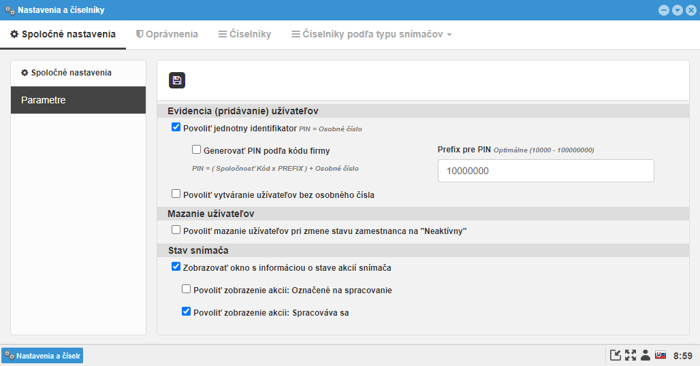700x366 pixels.
Task: Click Mazanie užívateľov section header
Action: (x=210, y=214)
